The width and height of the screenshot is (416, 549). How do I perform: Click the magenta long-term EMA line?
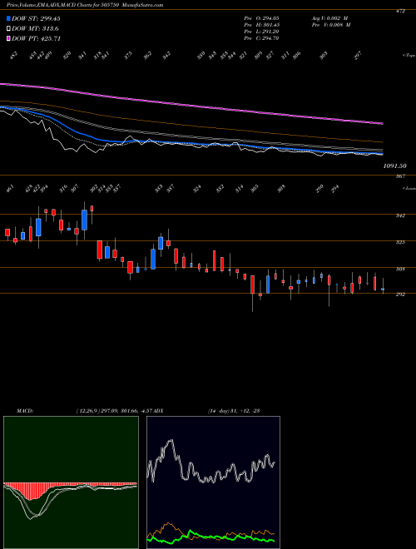coord(191,104)
